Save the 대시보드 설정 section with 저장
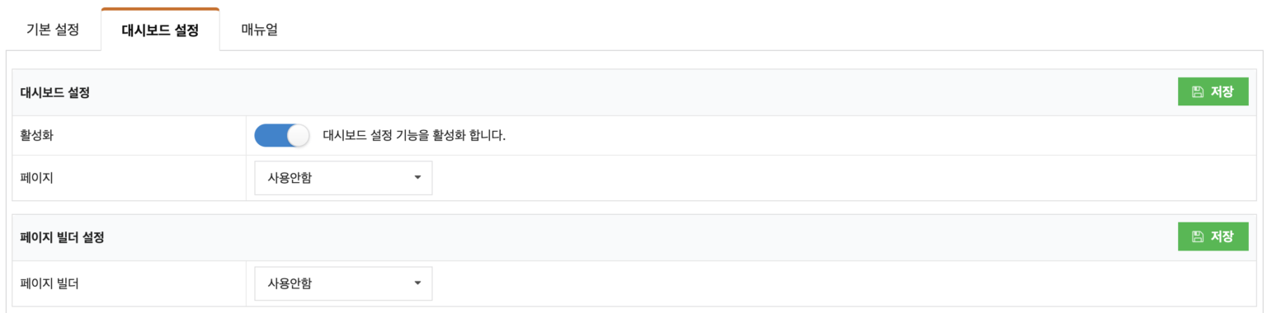Viewport: 1267px width, 313px height. tap(1213, 92)
